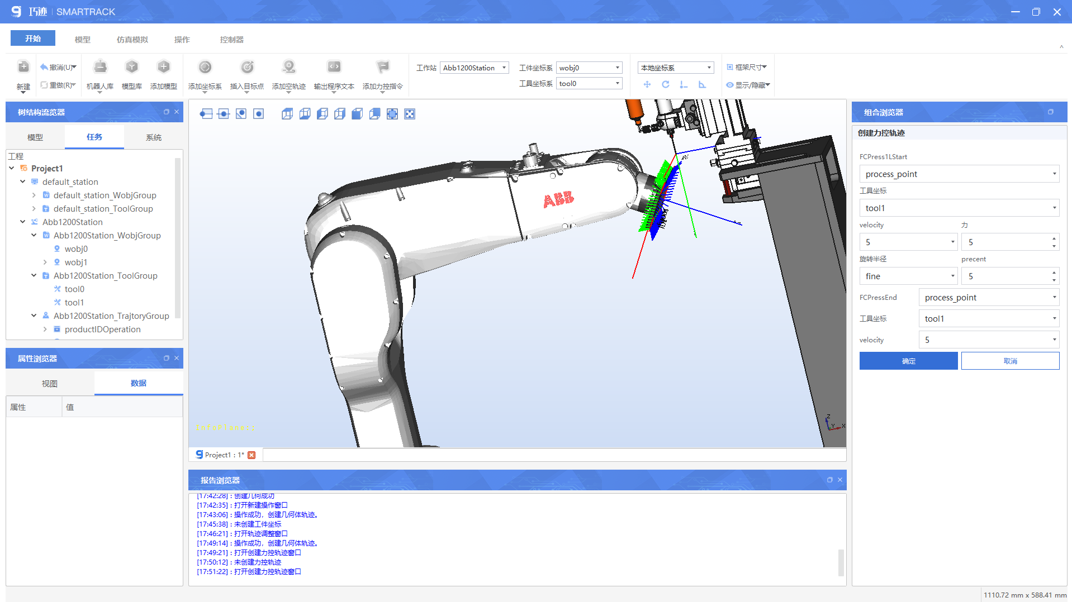1072x602 pixels.
Task: Click the 添加模型 add model icon
Action: point(163,68)
